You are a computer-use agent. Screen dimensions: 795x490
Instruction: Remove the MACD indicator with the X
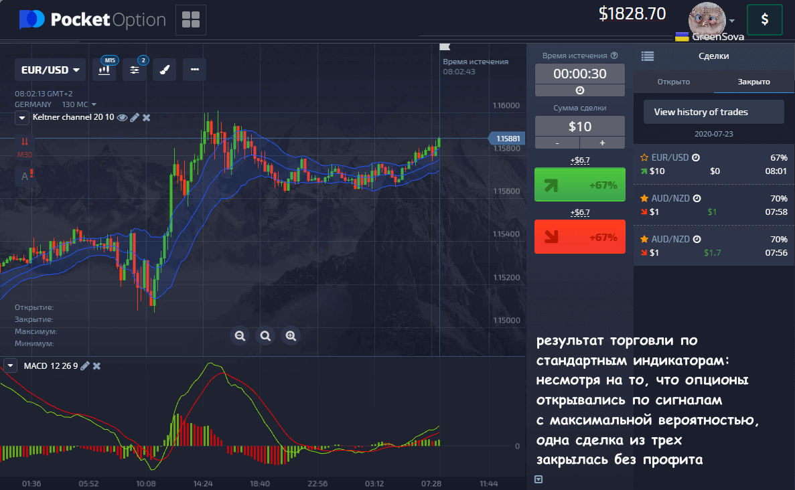[x=96, y=365]
